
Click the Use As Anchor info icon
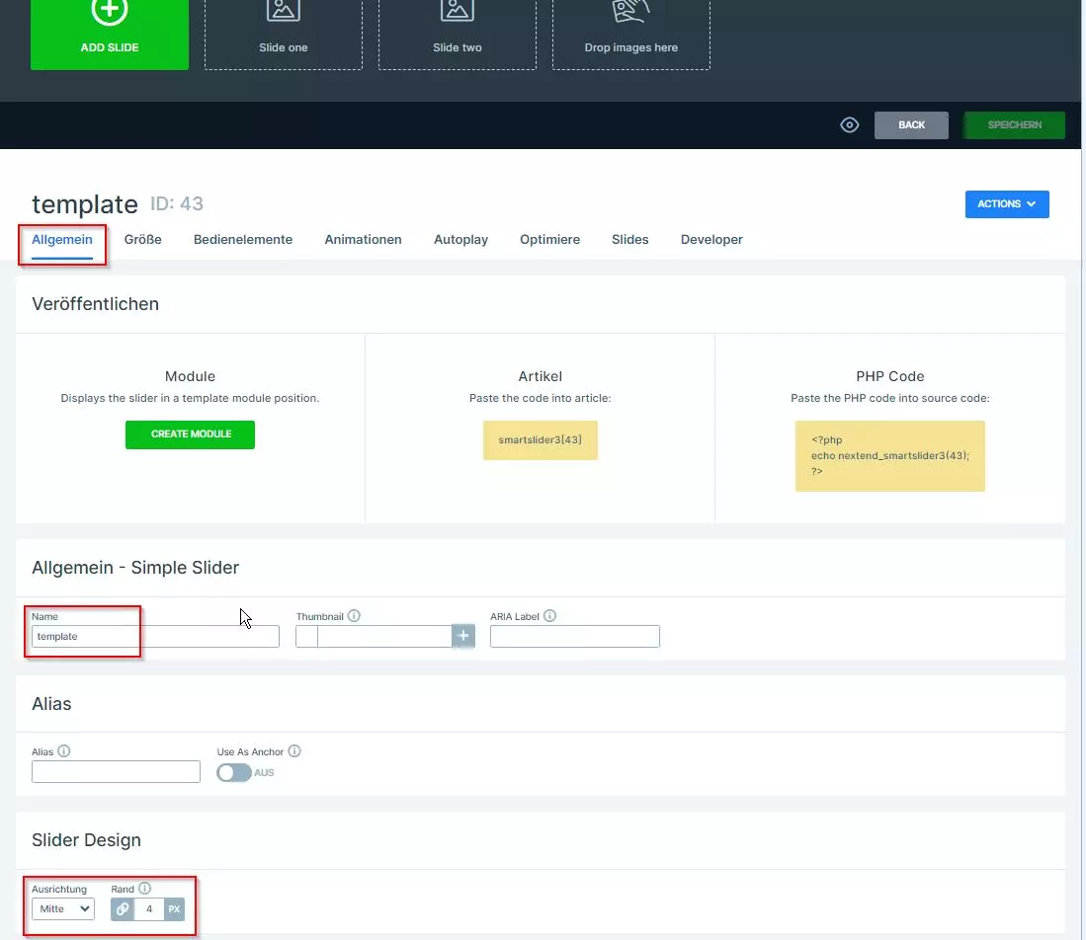pos(294,751)
